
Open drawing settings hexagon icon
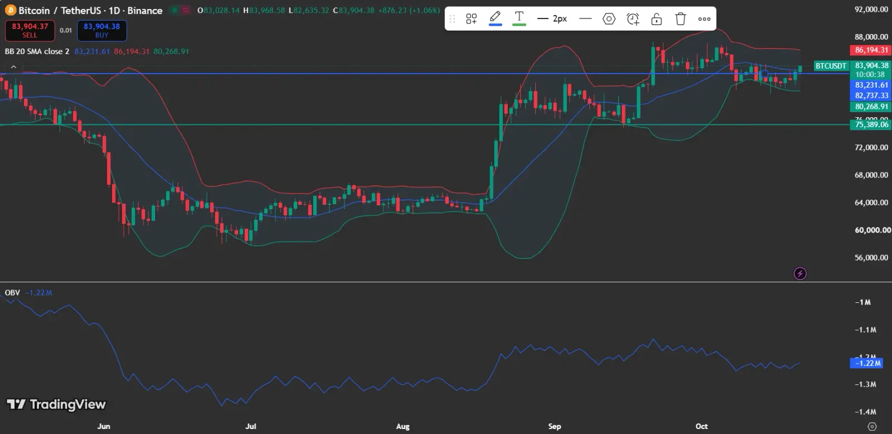tap(609, 19)
